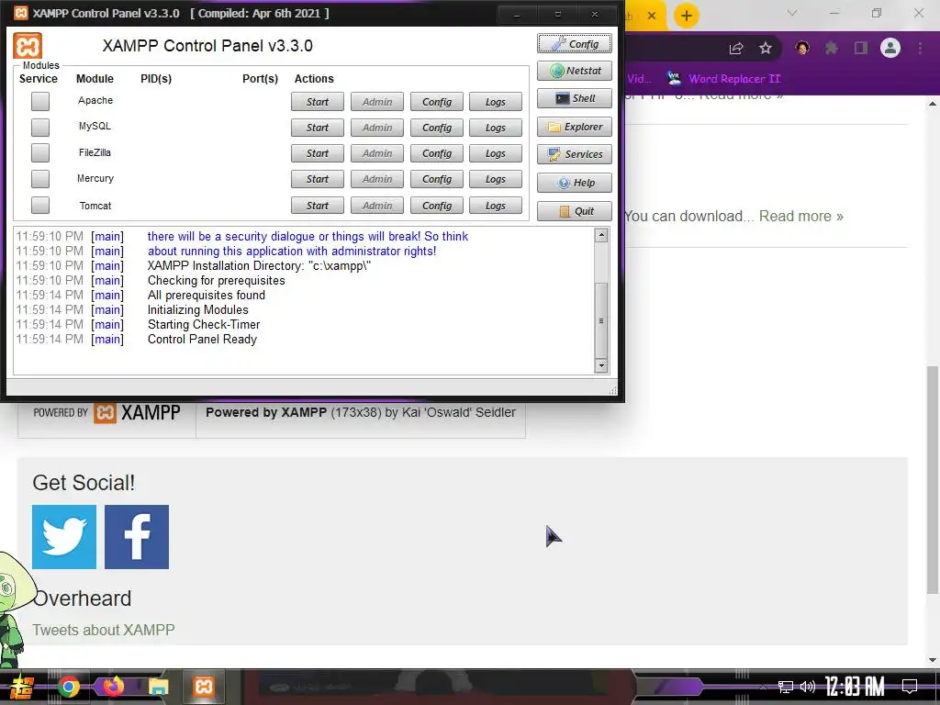Toggle Chrome side panel icon
This screenshot has width=940, height=705.
pyautogui.click(x=861, y=48)
